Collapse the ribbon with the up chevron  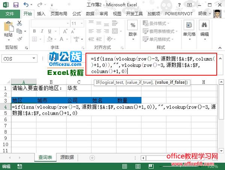pyautogui.click(x=220, y=48)
